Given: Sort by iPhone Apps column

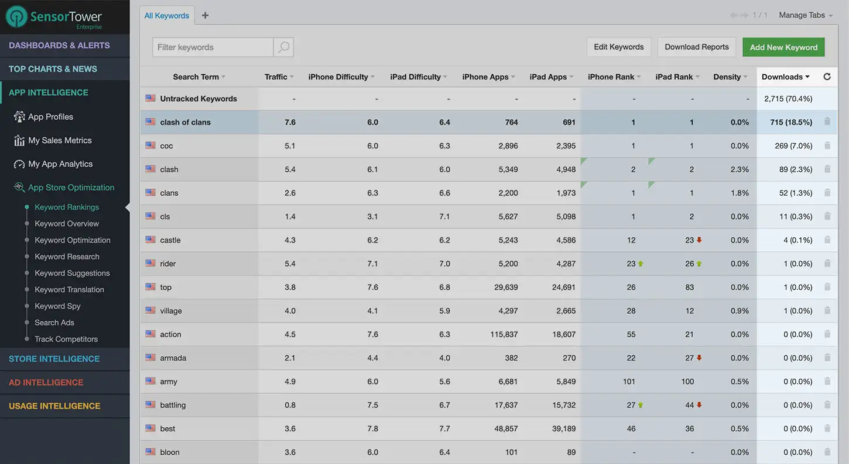Looking at the screenshot, I should click(x=489, y=77).
